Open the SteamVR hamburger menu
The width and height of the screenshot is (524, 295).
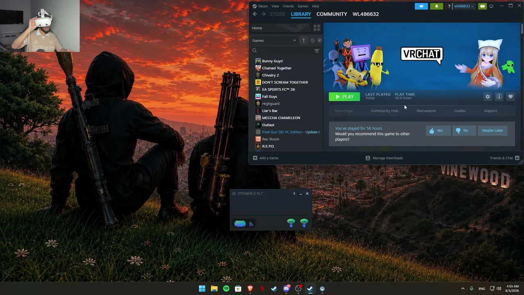(234, 193)
